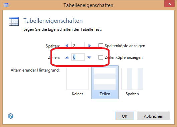The image size is (177, 127).
Task: Click the table icon in title bar
Action: [6, 5]
